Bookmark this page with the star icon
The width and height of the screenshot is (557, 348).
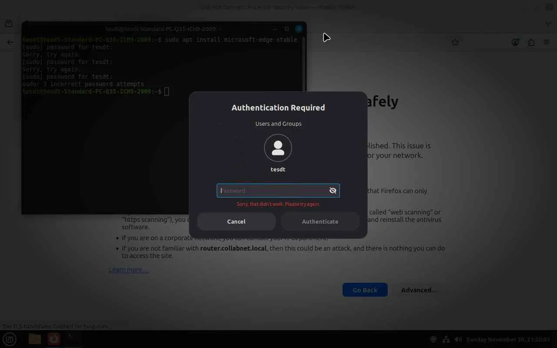click(x=455, y=42)
